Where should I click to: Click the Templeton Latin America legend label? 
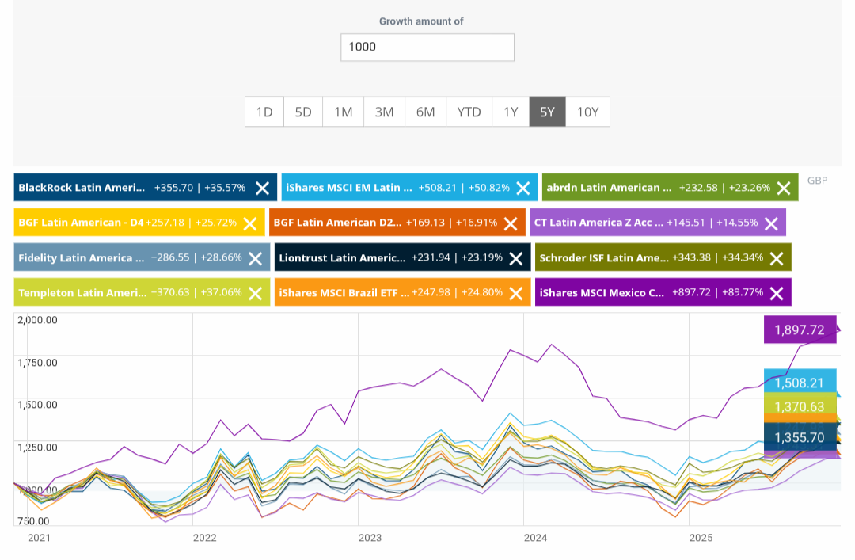point(82,293)
